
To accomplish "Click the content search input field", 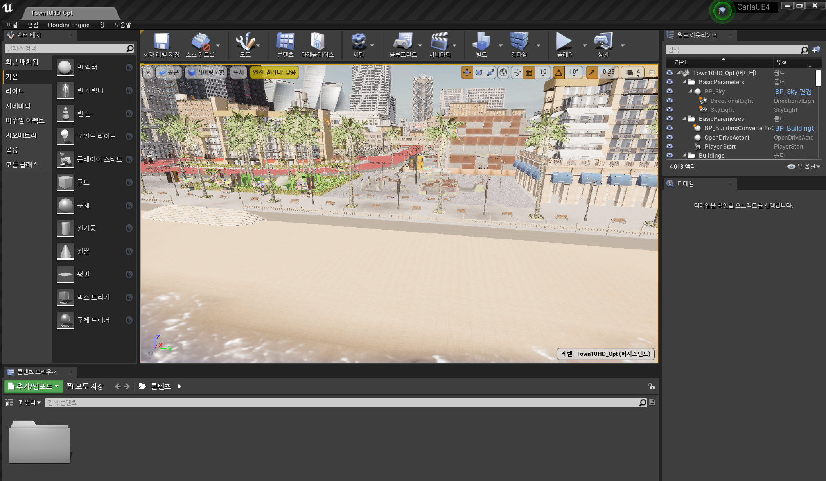I will tap(342, 402).
